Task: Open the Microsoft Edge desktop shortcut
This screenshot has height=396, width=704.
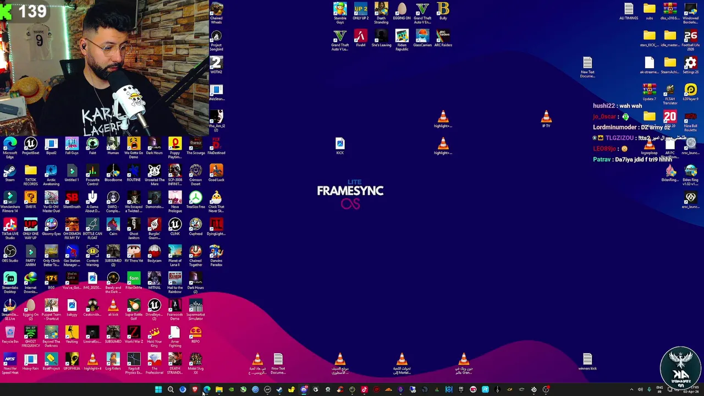Action: [x=10, y=148]
